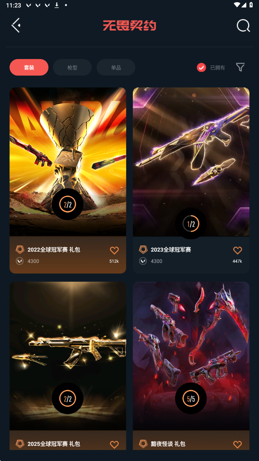Switch to the 单品 tab
This screenshot has width=259, height=461.
pyautogui.click(x=116, y=67)
